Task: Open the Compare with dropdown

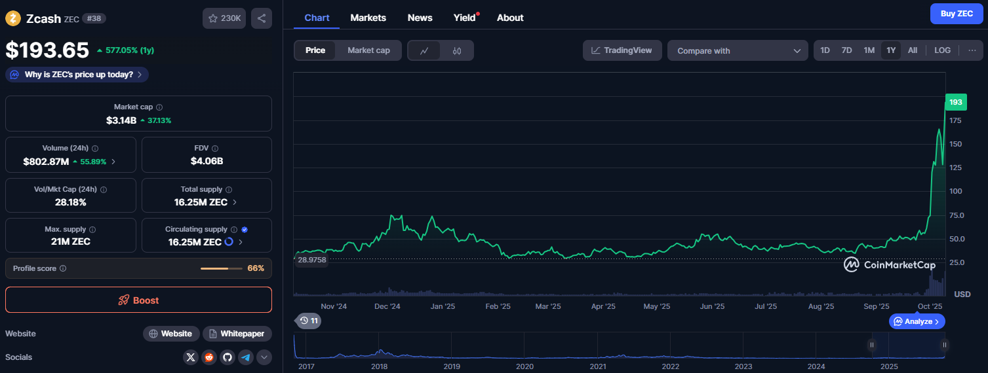Action: click(738, 50)
